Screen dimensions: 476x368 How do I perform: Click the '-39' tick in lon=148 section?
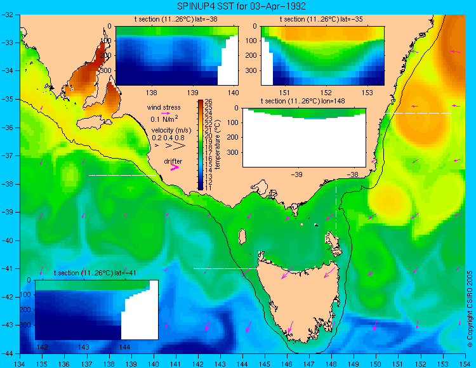(x=297, y=174)
